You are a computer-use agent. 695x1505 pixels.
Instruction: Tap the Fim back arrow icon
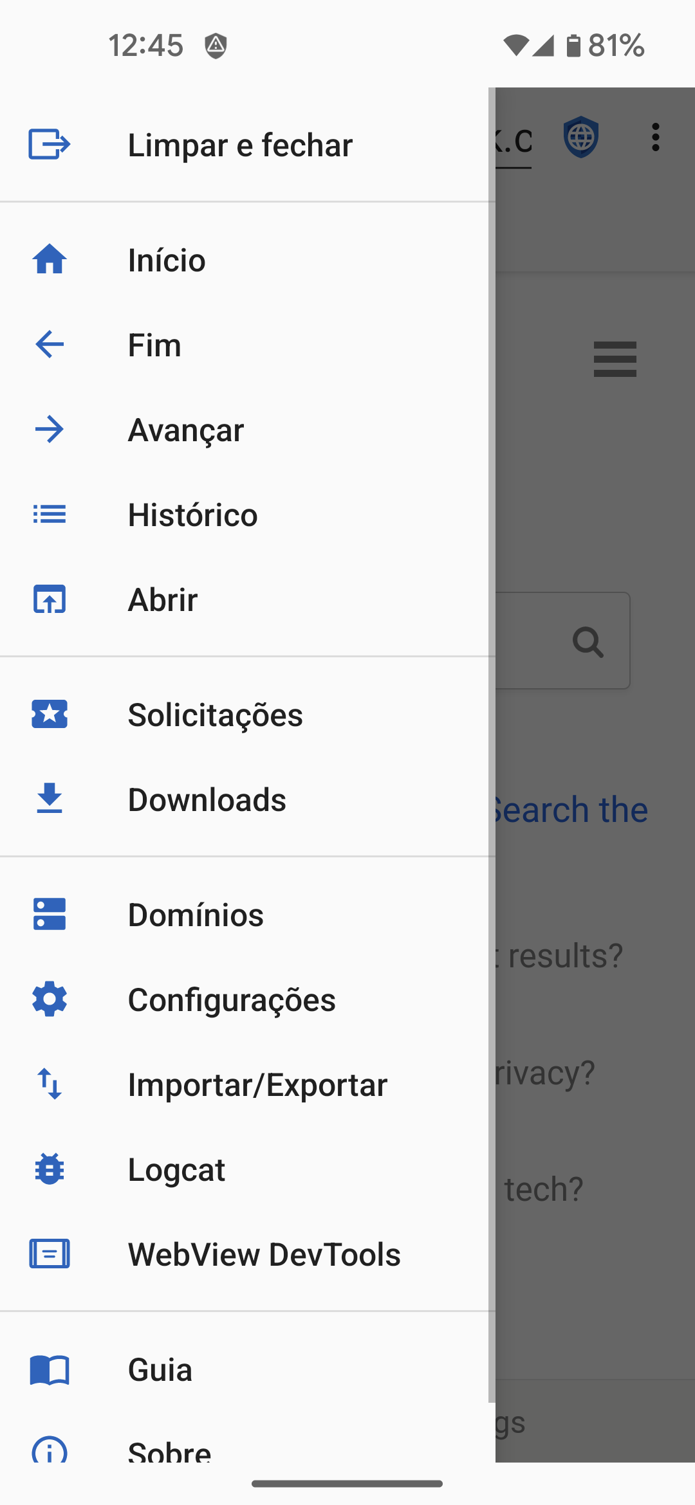pyautogui.click(x=49, y=345)
